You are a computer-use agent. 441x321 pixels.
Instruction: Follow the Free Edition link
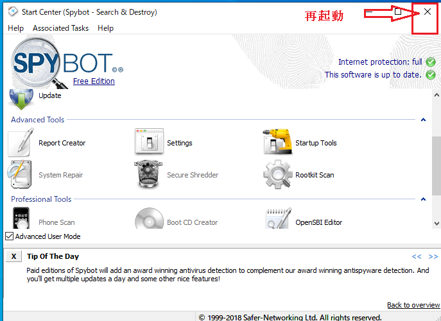click(x=94, y=81)
